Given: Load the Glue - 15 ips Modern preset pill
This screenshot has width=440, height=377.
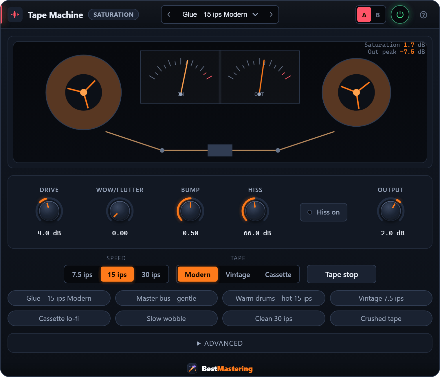Looking at the screenshot, I should pyautogui.click(x=59, y=298).
